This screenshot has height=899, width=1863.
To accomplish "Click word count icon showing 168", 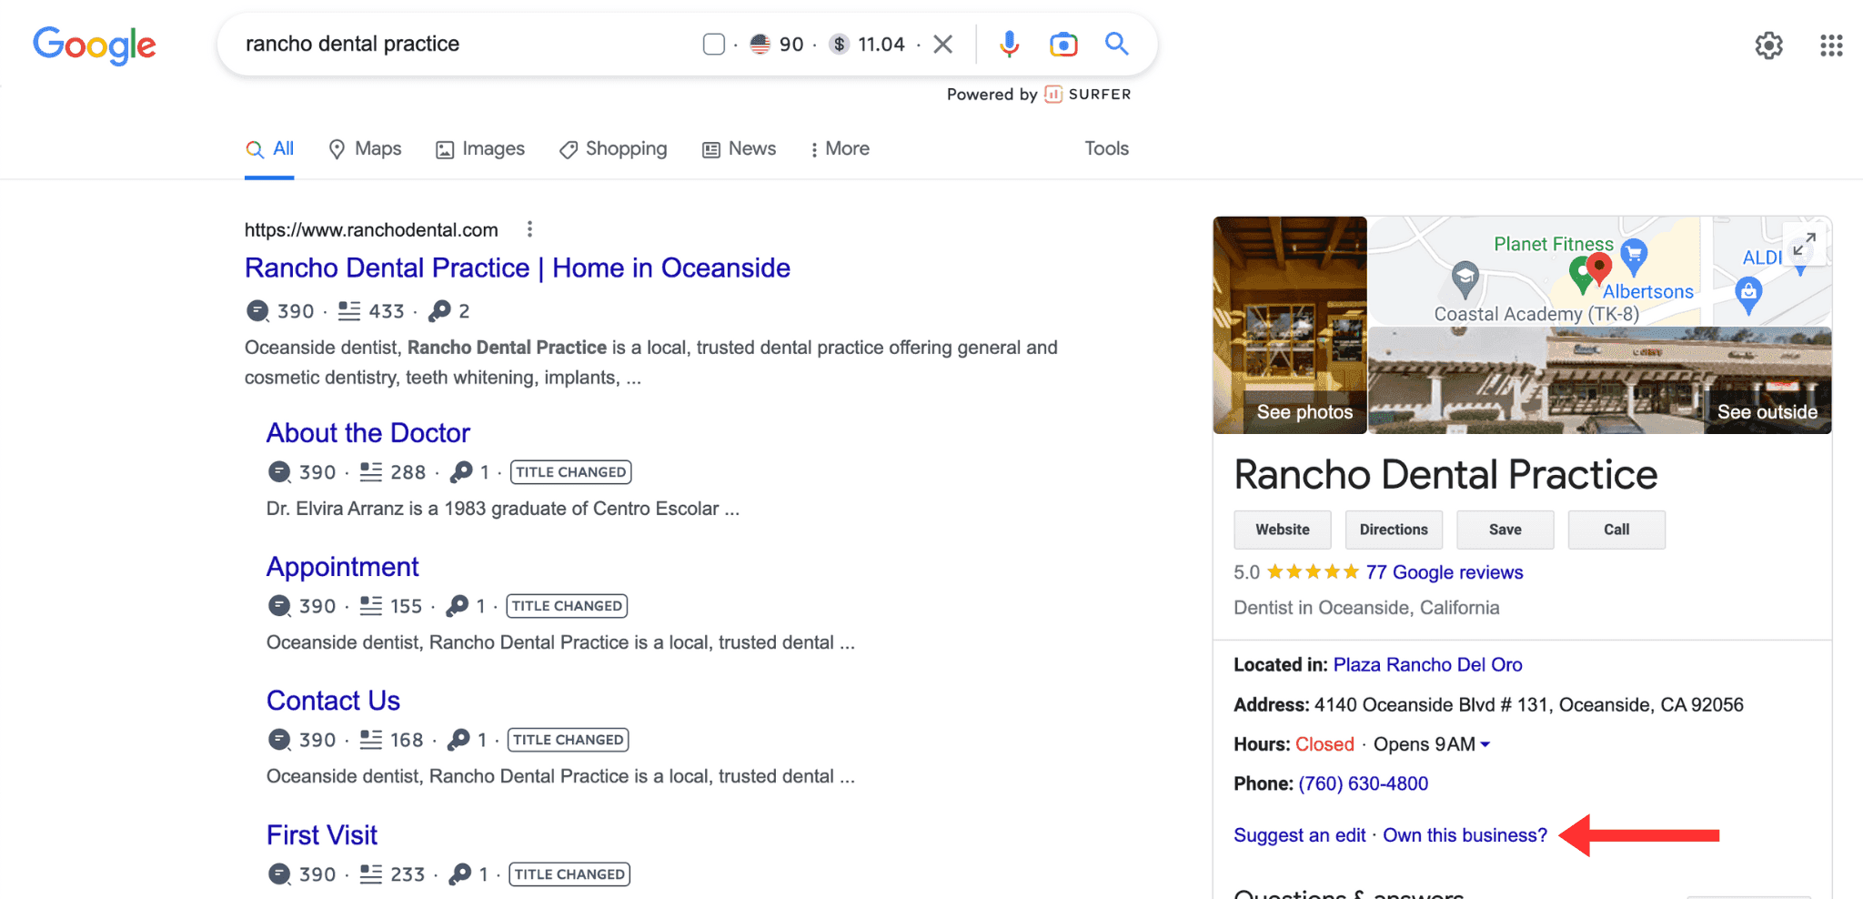I will pos(371,740).
